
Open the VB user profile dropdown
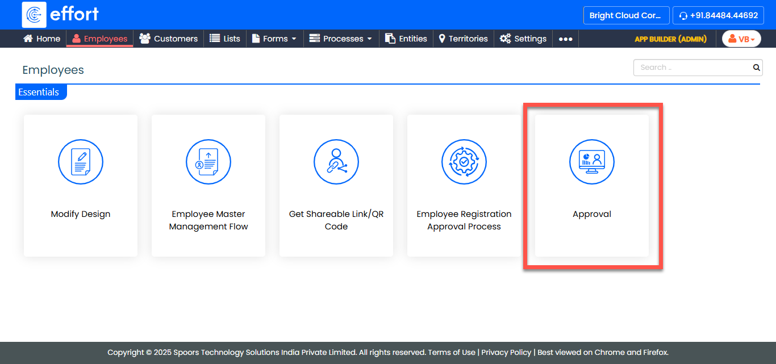tap(741, 39)
